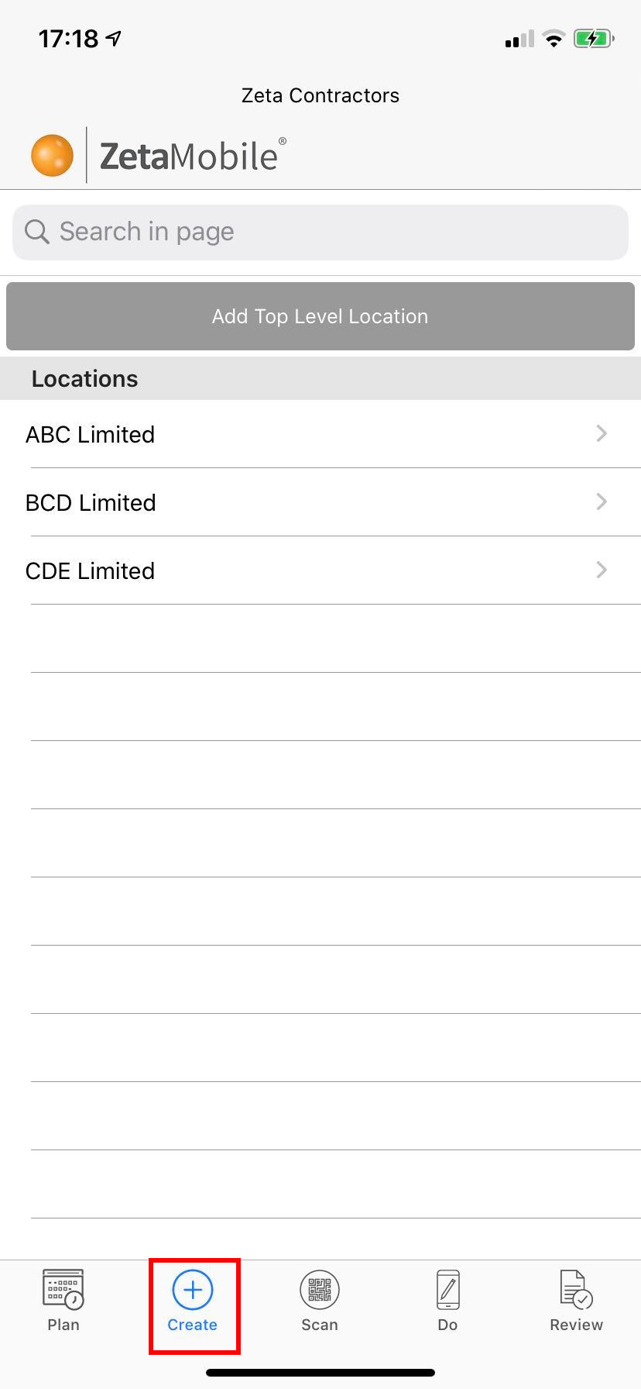
Task: Open the Review document checkmark icon
Action: 576,1290
